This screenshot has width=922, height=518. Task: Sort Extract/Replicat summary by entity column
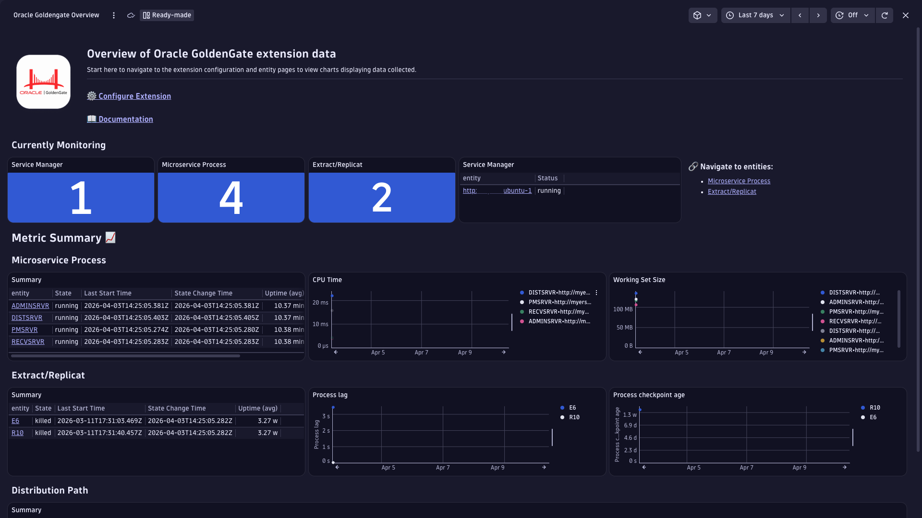pyautogui.click(x=20, y=408)
